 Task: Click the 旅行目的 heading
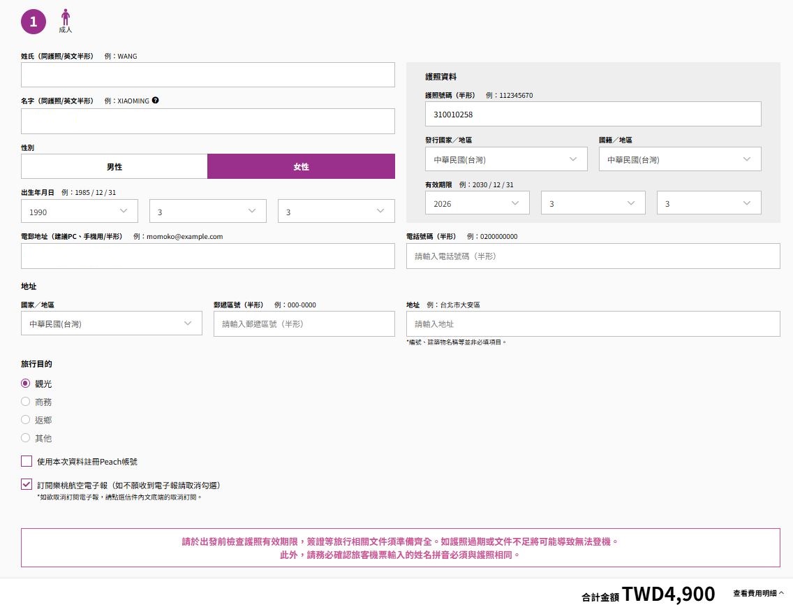click(x=36, y=363)
